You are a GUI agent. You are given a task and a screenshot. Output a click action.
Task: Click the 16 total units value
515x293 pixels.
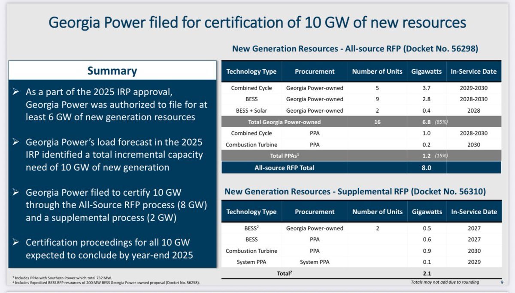tap(377, 122)
